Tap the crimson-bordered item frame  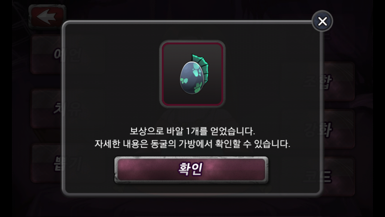click(x=192, y=74)
